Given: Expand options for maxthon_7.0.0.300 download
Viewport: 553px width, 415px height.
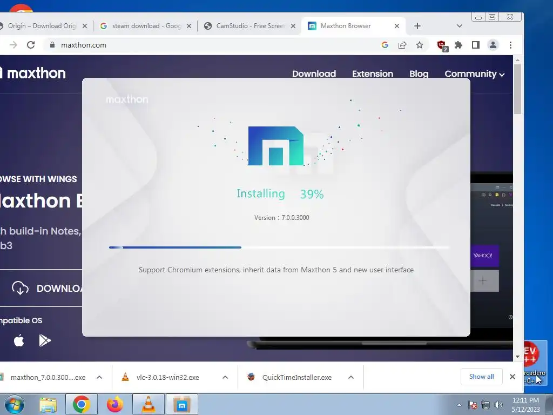Looking at the screenshot, I should [x=99, y=377].
